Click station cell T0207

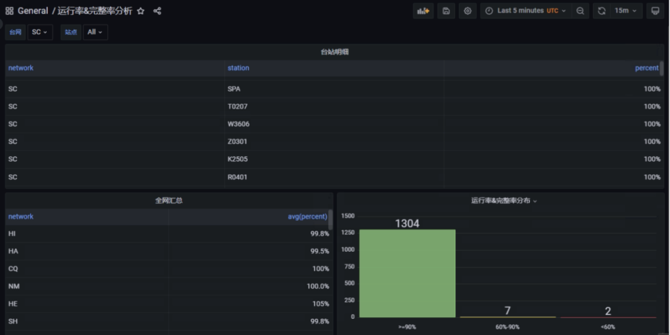(x=237, y=107)
